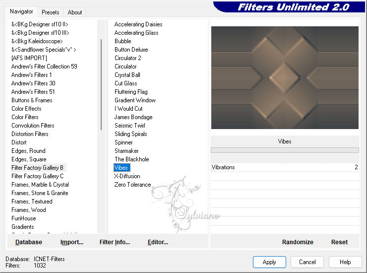Select Convolution Filters category
Viewport: 367px width, 273px height.
tap(33, 126)
